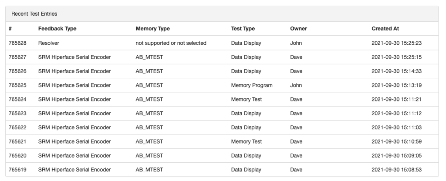
Task: Select test entry number 765628
Action: point(17,43)
